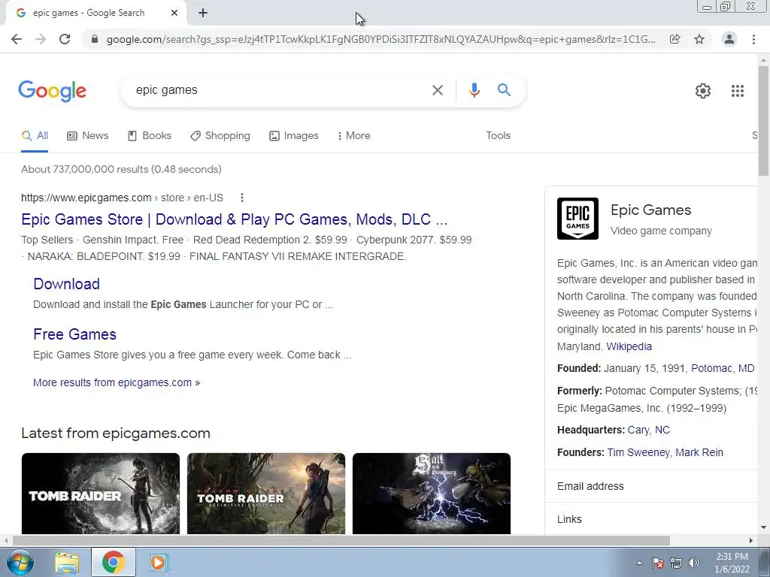Image resolution: width=770 pixels, height=577 pixels.
Task: Open a new tab with plus button
Action: (x=203, y=13)
